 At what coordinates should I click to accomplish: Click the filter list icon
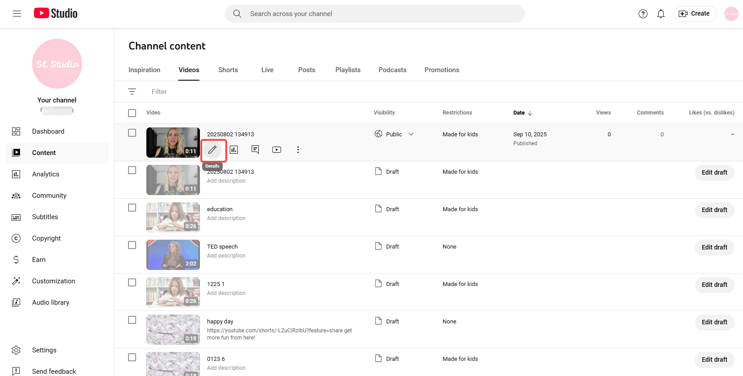coord(132,92)
